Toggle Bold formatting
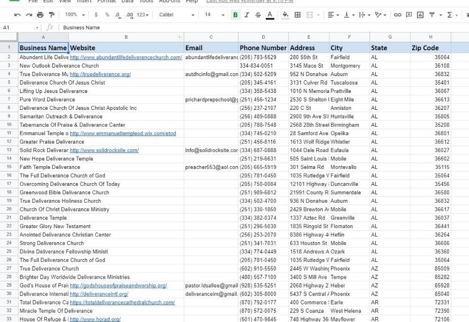The image size is (469, 322). click(x=235, y=15)
